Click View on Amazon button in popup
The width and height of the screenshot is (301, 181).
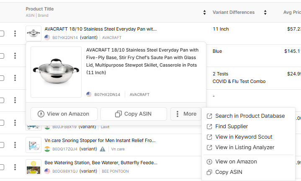click(64, 114)
